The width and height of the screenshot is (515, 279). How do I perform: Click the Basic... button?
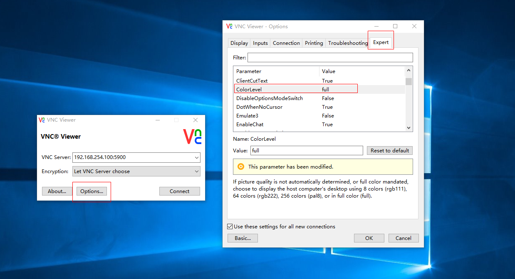tap(243, 238)
